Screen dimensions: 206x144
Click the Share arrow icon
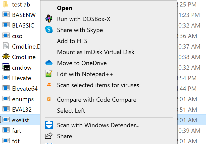[48, 136]
